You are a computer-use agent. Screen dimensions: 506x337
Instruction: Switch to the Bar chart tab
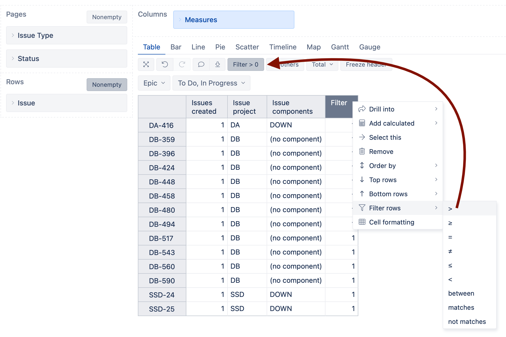tap(176, 47)
